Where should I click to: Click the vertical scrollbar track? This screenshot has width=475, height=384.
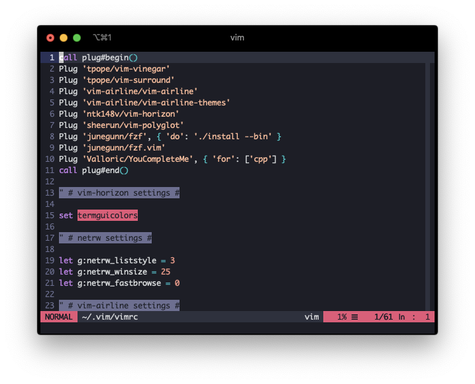tap(428, 187)
